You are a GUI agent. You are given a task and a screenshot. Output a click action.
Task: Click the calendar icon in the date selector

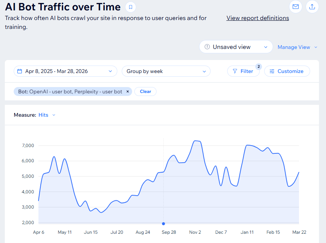click(x=20, y=71)
